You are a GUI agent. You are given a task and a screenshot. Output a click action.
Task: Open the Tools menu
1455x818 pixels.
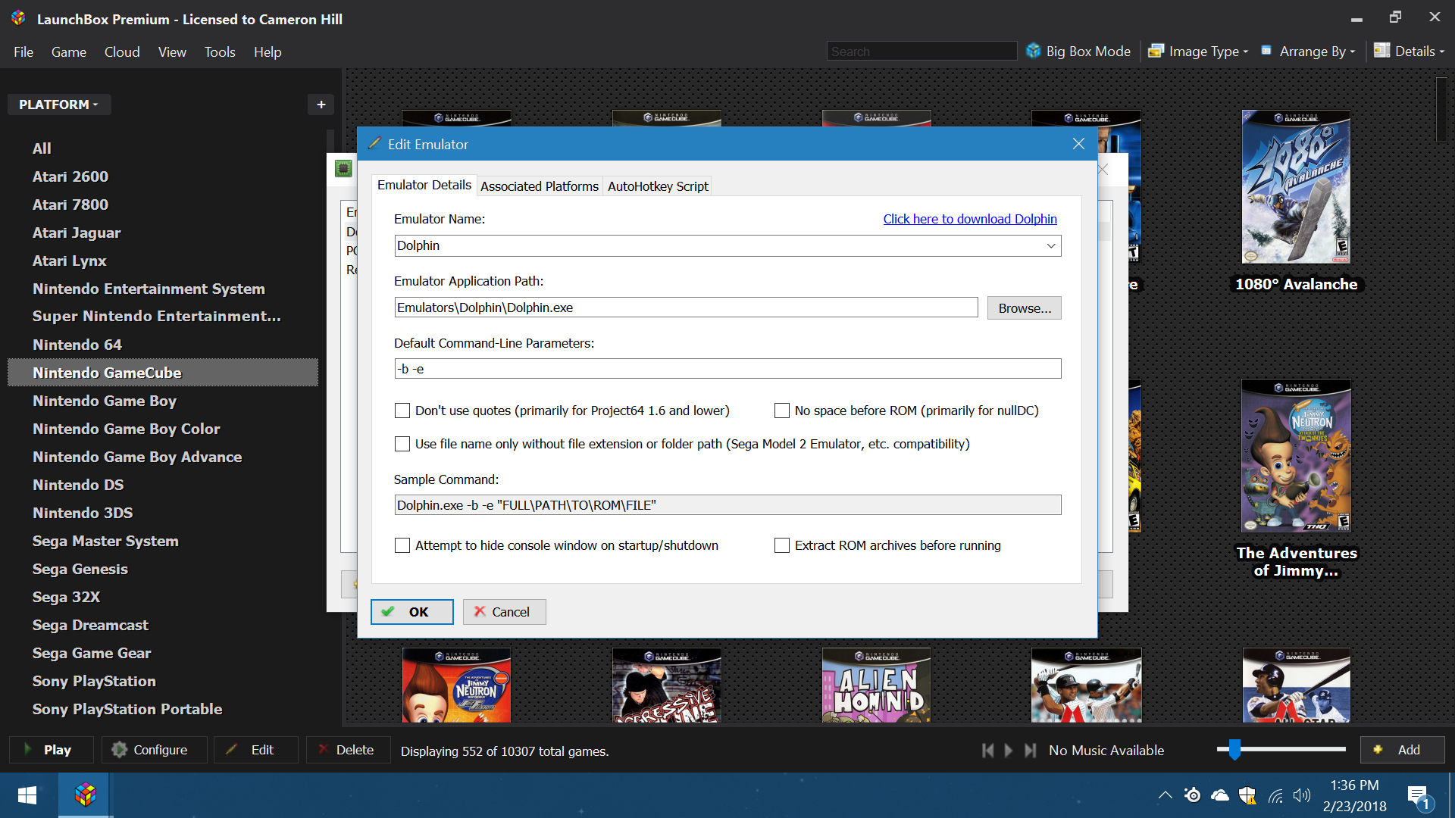pyautogui.click(x=220, y=52)
